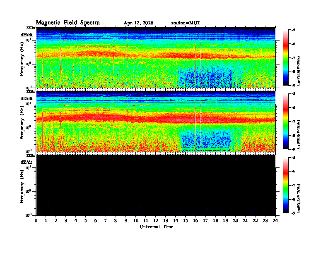Image resolution: width=328 pixels, height=253 pixels.
Task: Click the "0" tick on the Universal Time axis
Action: (x=36, y=221)
